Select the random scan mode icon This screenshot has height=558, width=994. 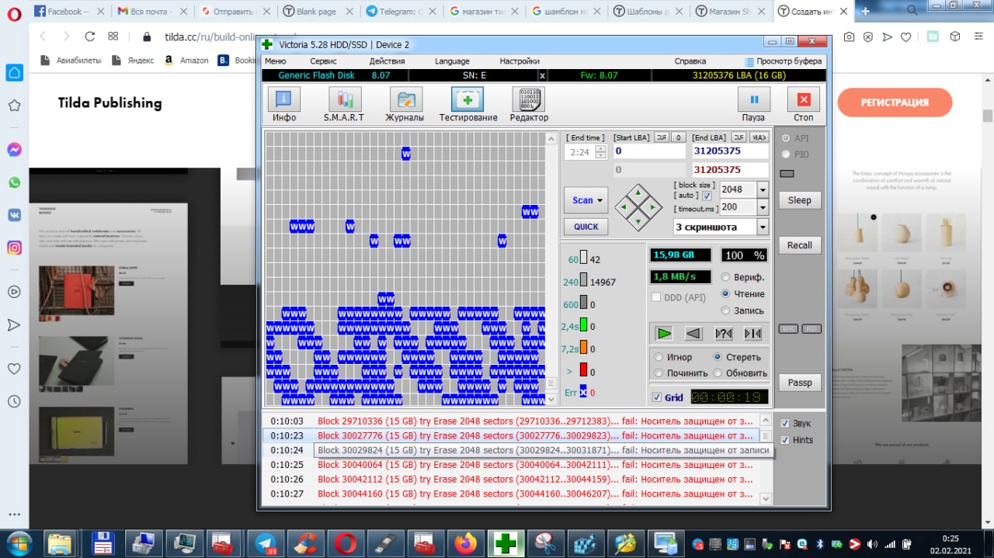point(723,334)
